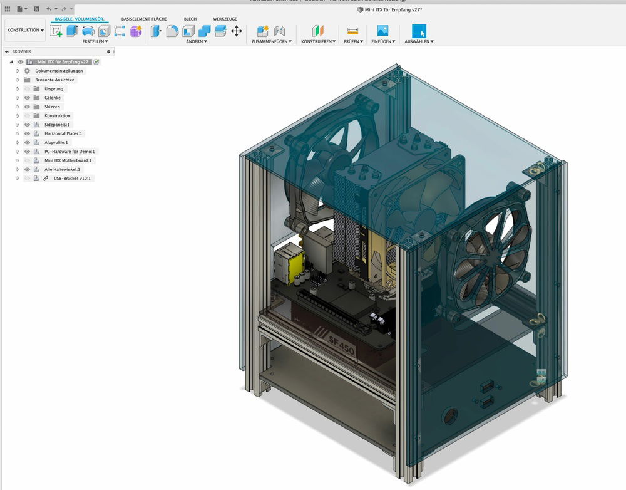Click the Save disk icon
The height and width of the screenshot is (490, 626).
tap(37, 9)
